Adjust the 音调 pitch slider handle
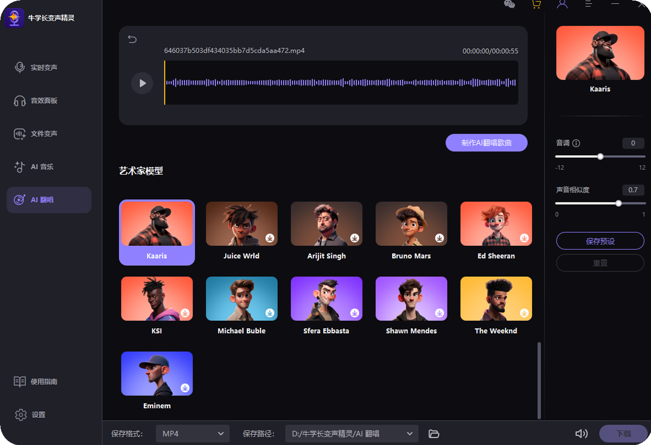Screen dimensions: 651x445 (x=600, y=156)
